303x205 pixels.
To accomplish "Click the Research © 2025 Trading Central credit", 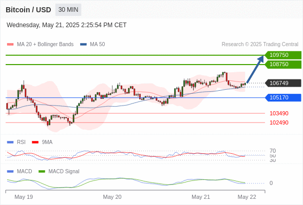I will [x=260, y=45].
